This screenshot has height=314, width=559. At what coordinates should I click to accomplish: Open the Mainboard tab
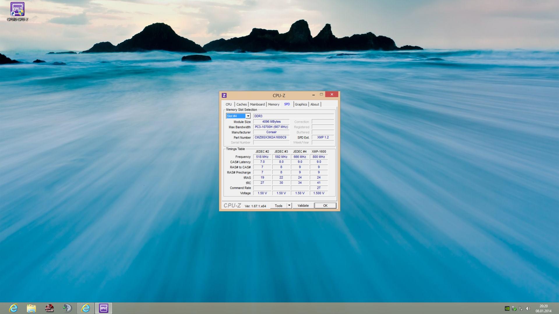point(257,104)
